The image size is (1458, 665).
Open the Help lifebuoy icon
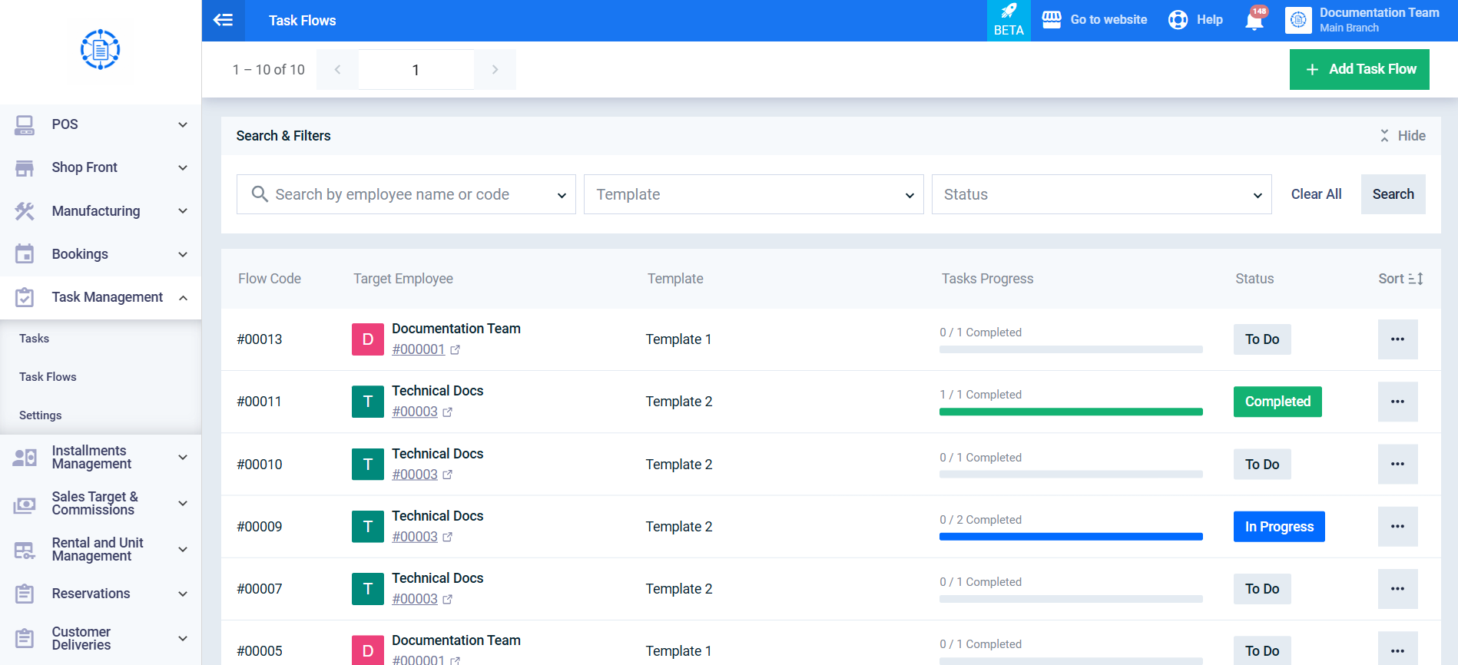[1178, 20]
